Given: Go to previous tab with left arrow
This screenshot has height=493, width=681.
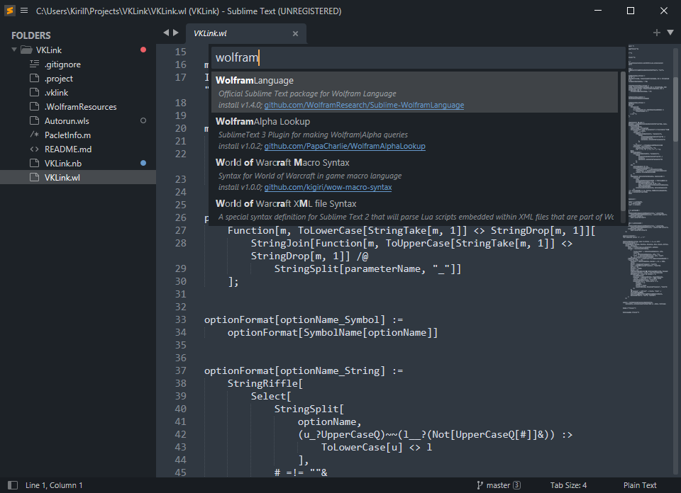Looking at the screenshot, I should [166, 33].
